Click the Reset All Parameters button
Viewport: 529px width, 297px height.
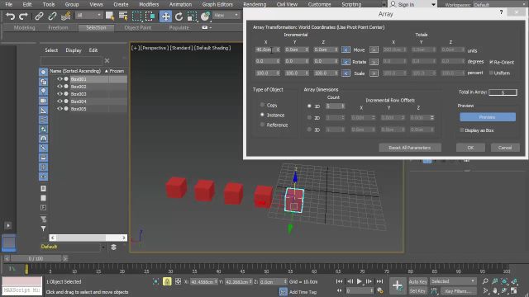click(x=410, y=148)
